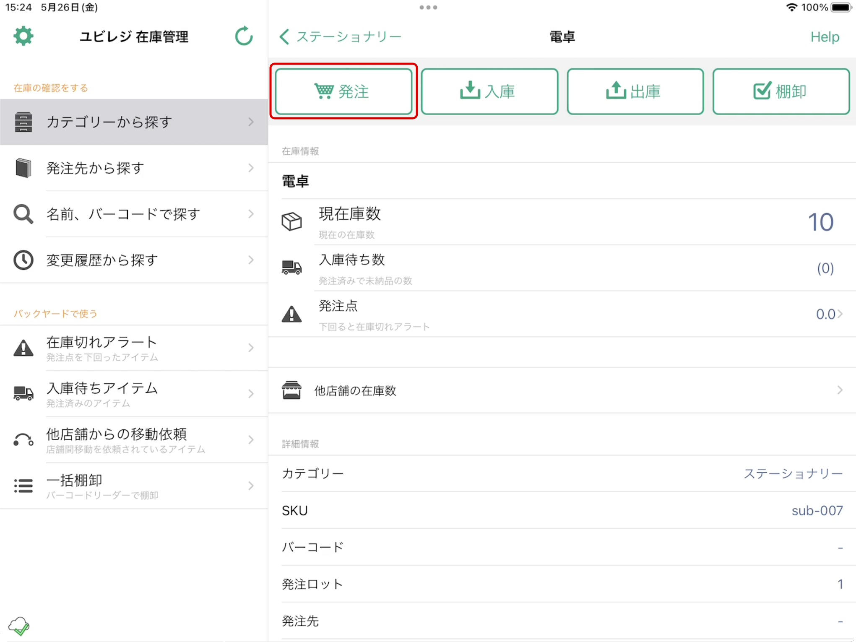Tap the magnifier icon for barcode search
856x642 pixels.
coord(23,214)
